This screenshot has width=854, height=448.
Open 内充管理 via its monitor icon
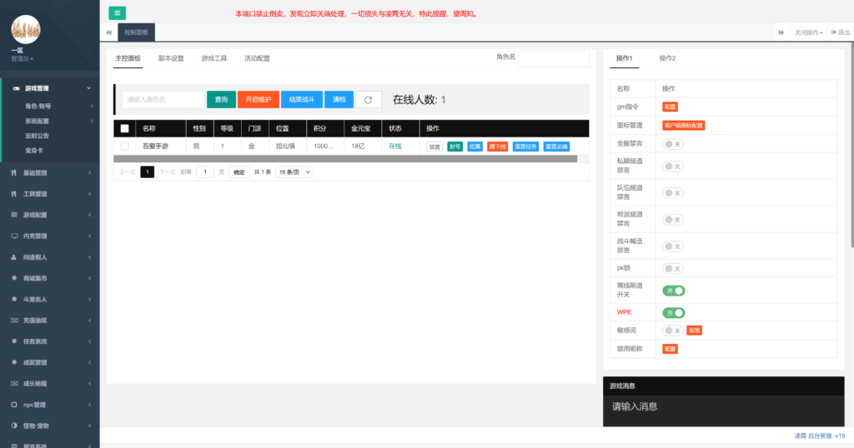click(x=14, y=236)
